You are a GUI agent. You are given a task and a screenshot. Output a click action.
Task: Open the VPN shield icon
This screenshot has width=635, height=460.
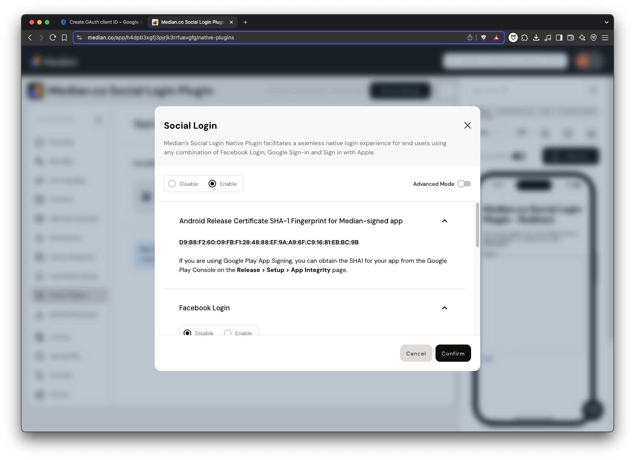pos(594,38)
